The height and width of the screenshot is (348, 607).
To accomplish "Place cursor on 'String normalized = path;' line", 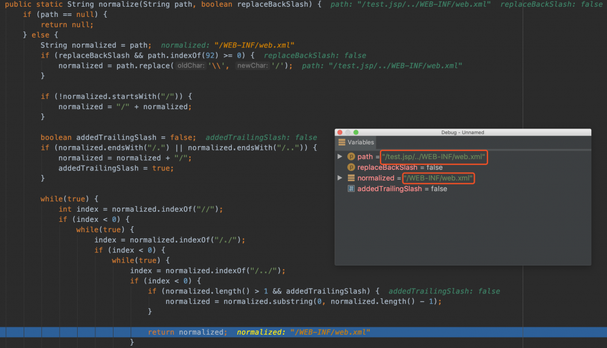I will (x=96, y=45).
